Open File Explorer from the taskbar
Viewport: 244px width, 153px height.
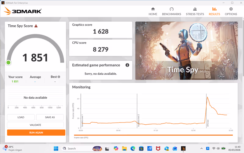click(x=124, y=148)
